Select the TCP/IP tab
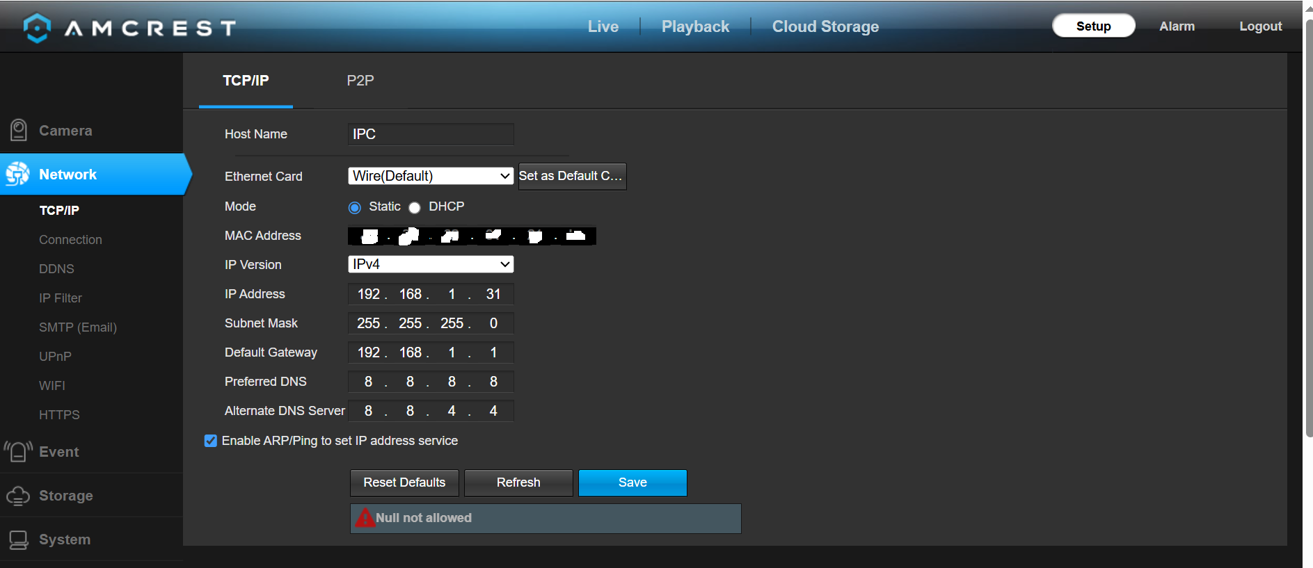Viewport: 1313px width, 568px height. [246, 81]
